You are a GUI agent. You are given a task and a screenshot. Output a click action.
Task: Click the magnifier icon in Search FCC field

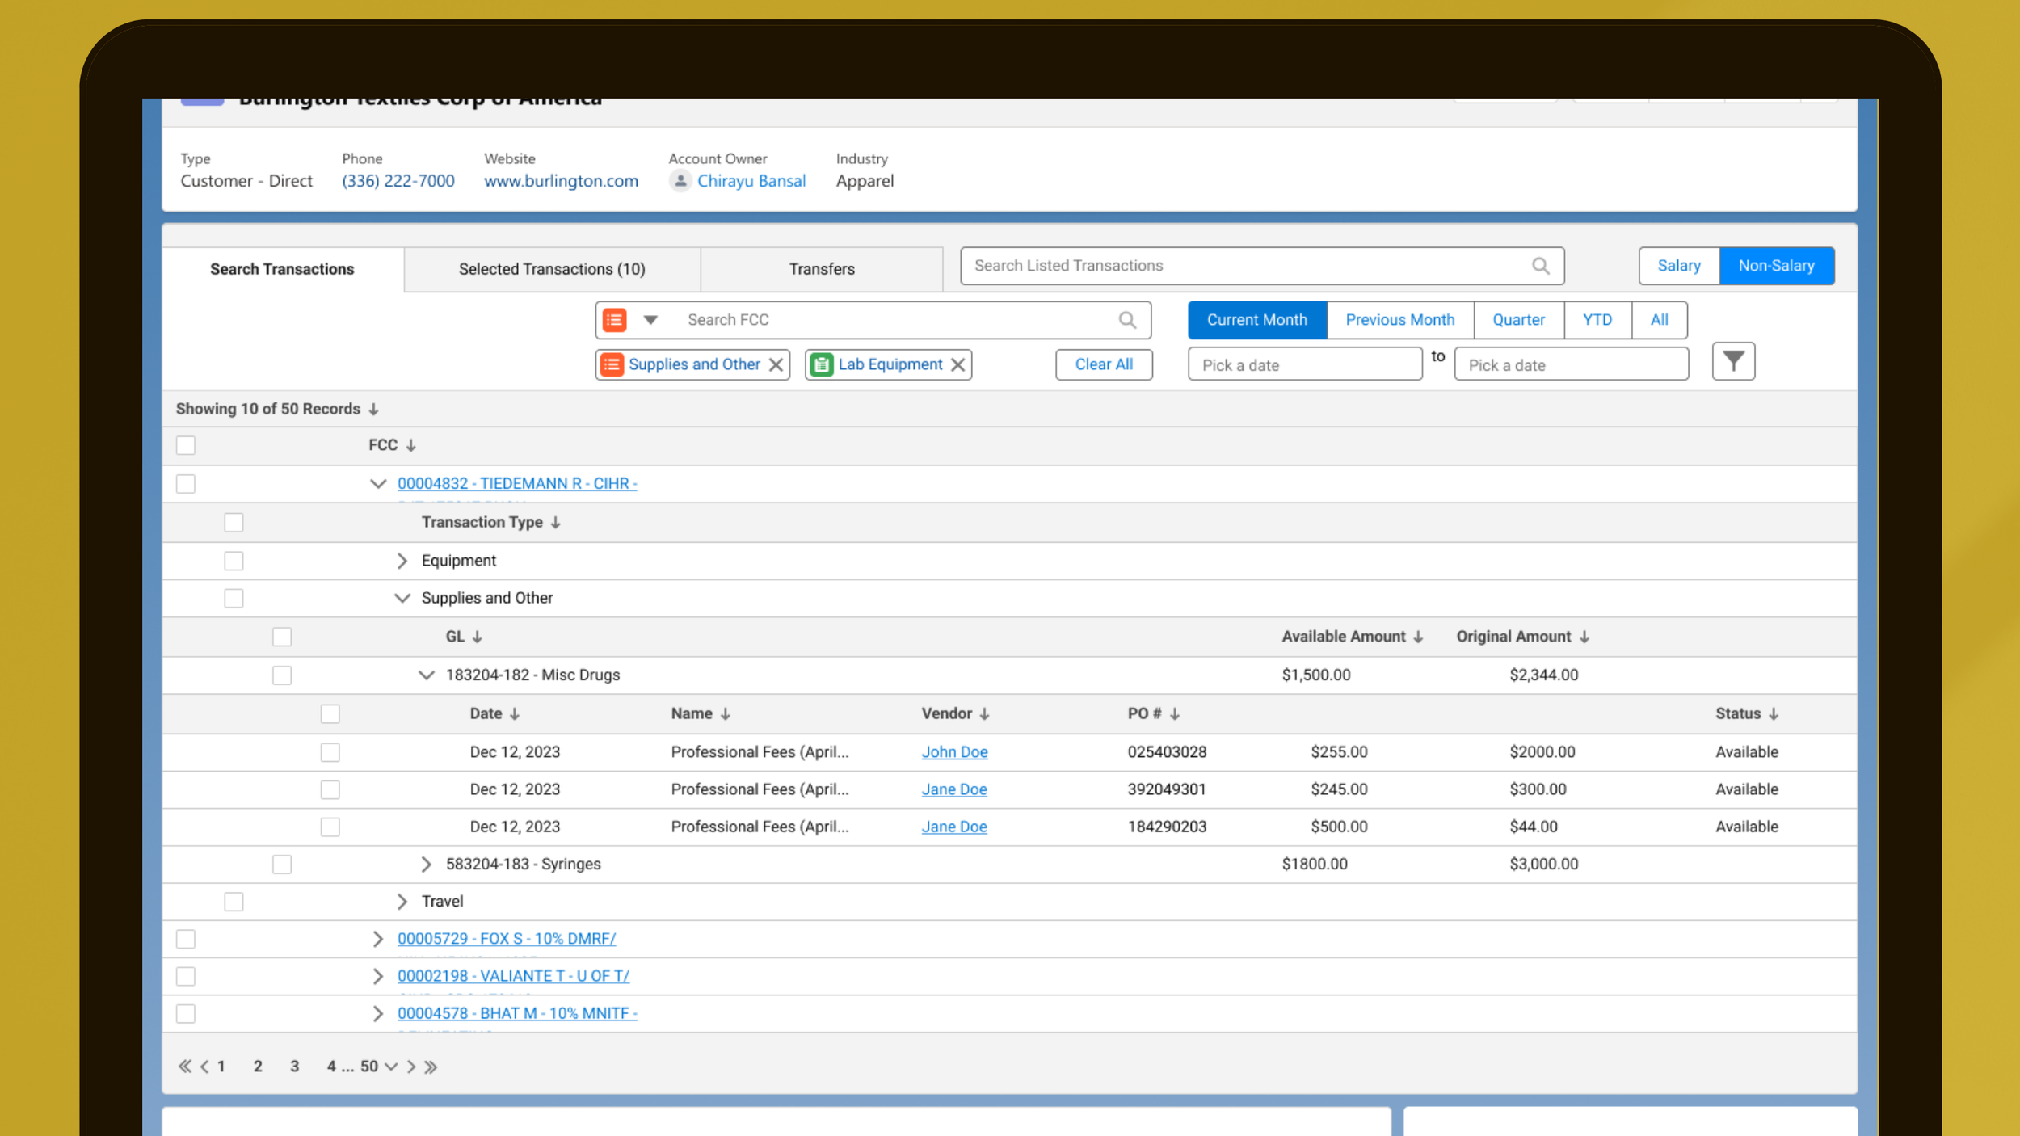tap(1127, 320)
